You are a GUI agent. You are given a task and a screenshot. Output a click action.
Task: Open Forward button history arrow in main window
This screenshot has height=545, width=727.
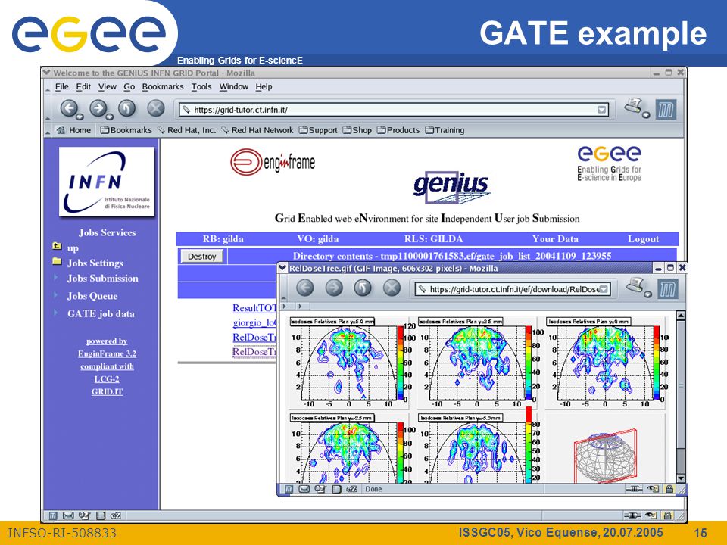tap(109, 117)
